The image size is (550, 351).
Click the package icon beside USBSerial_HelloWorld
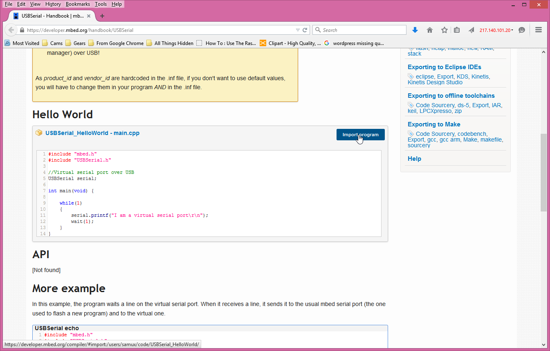tap(39, 133)
